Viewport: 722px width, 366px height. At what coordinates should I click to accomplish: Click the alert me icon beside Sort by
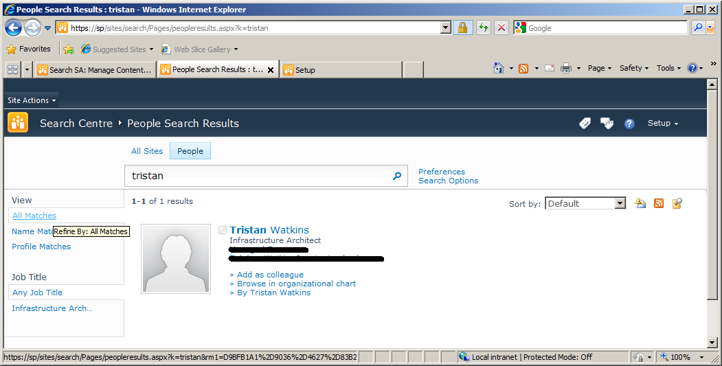pos(640,203)
